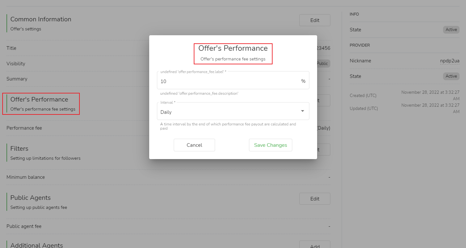The width and height of the screenshot is (466, 248).
Task: Open provider nickname npdp2ua link
Action: pyautogui.click(x=450, y=61)
